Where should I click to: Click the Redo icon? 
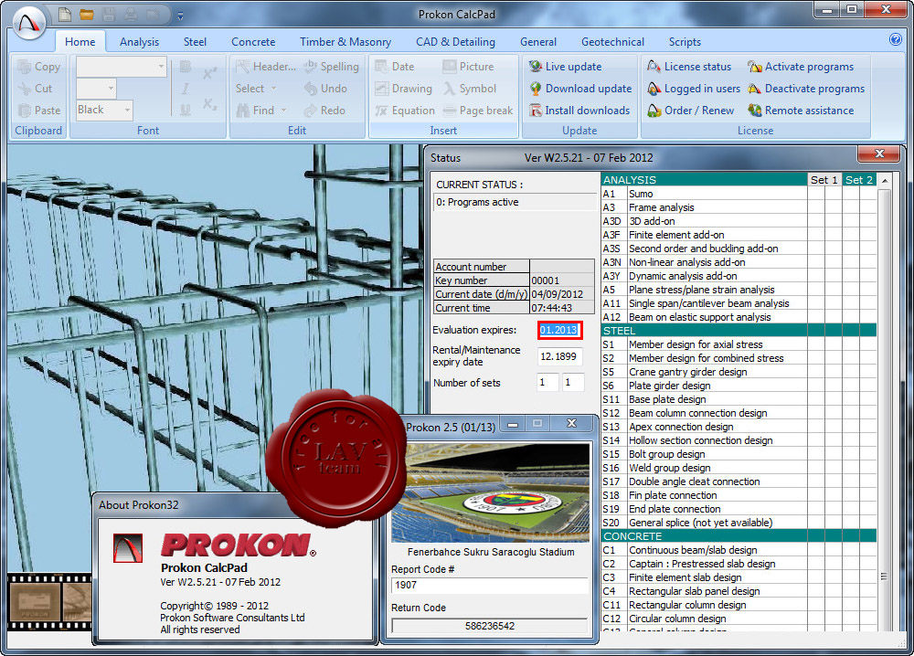[x=311, y=111]
